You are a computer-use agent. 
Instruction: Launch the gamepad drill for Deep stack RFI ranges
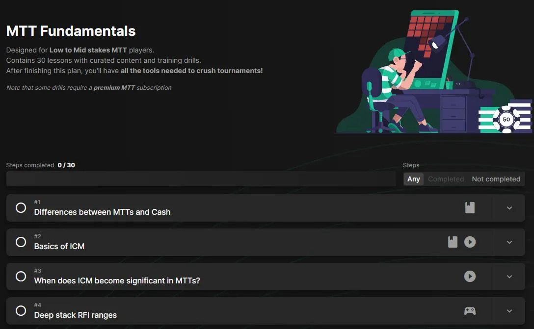pyautogui.click(x=470, y=311)
